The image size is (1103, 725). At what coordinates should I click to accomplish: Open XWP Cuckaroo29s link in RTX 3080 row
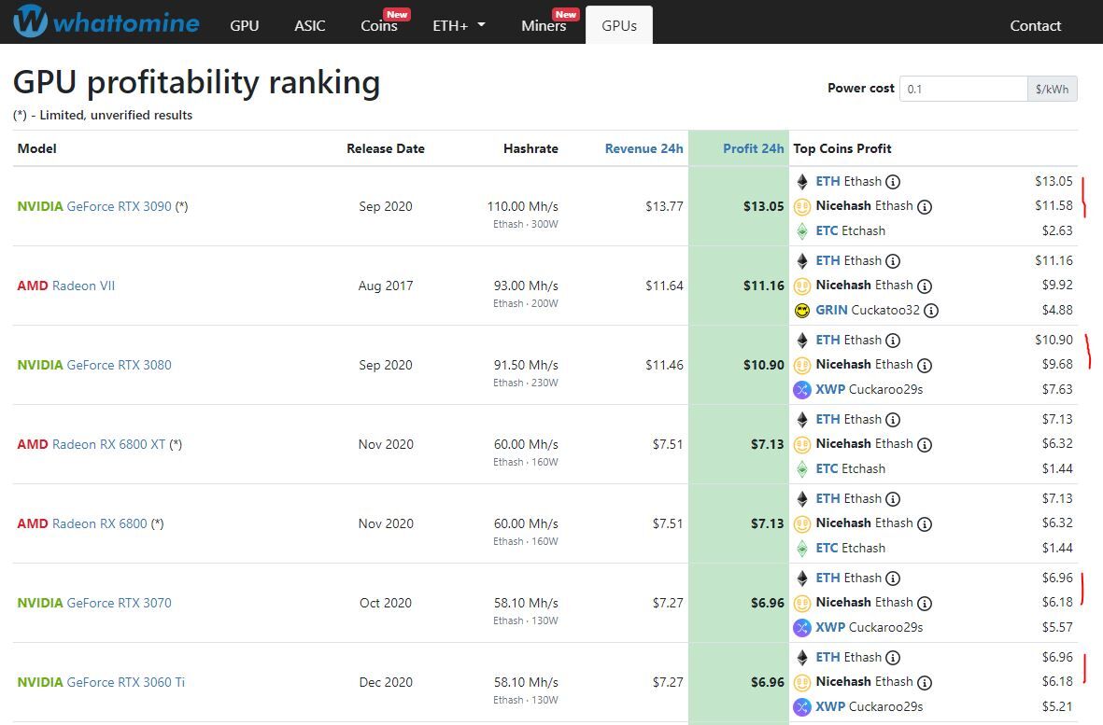coord(869,389)
